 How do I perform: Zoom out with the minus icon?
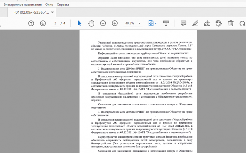[x=103, y=23]
